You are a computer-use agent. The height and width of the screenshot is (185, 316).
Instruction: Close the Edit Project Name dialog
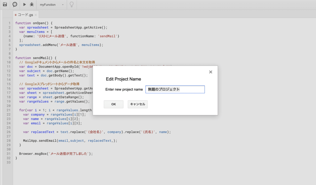(211, 72)
